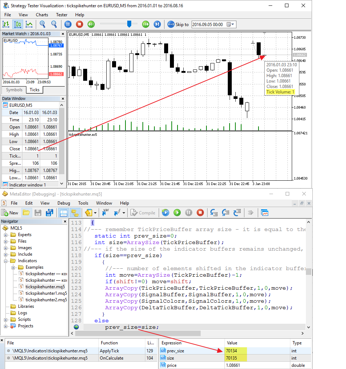The height and width of the screenshot is (369, 346).
Task: Click the Step Out debug icon
Action: (237, 213)
